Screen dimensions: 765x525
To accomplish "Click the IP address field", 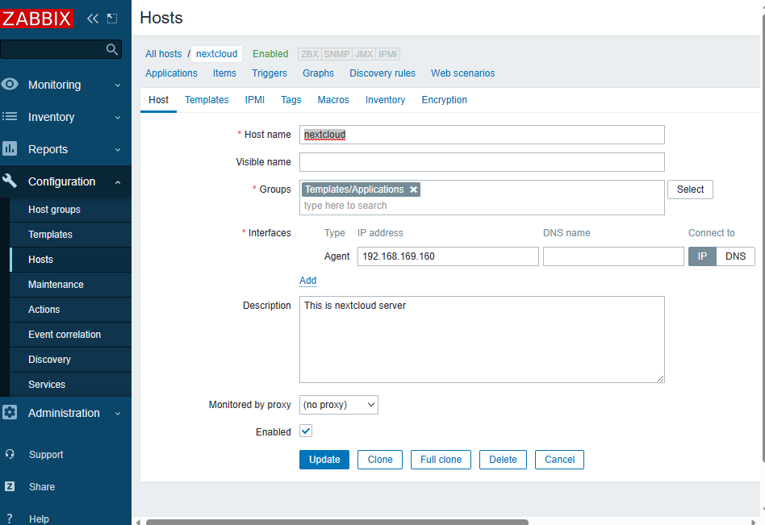I will pos(448,256).
